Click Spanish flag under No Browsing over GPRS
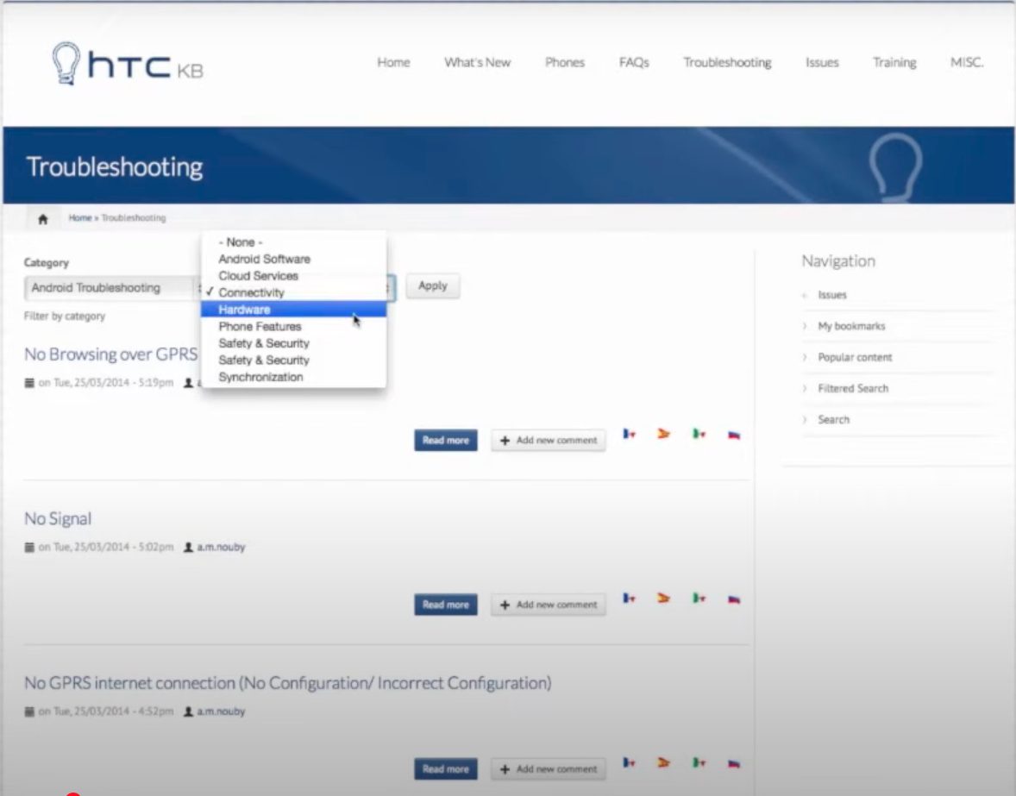This screenshot has height=796, width=1016. (663, 434)
